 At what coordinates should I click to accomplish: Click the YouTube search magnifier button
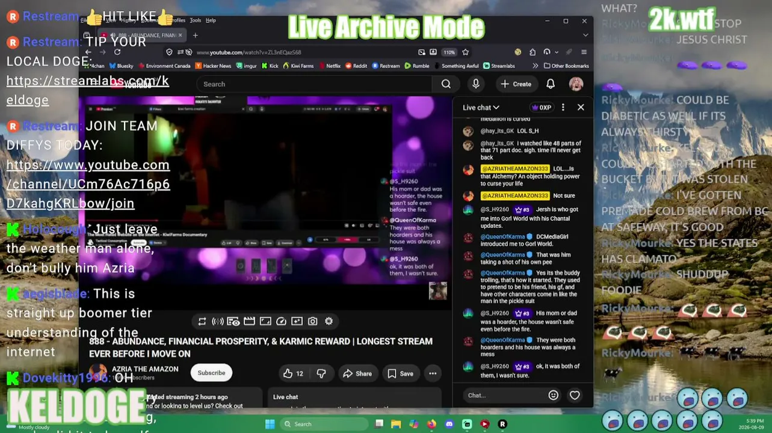[446, 84]
